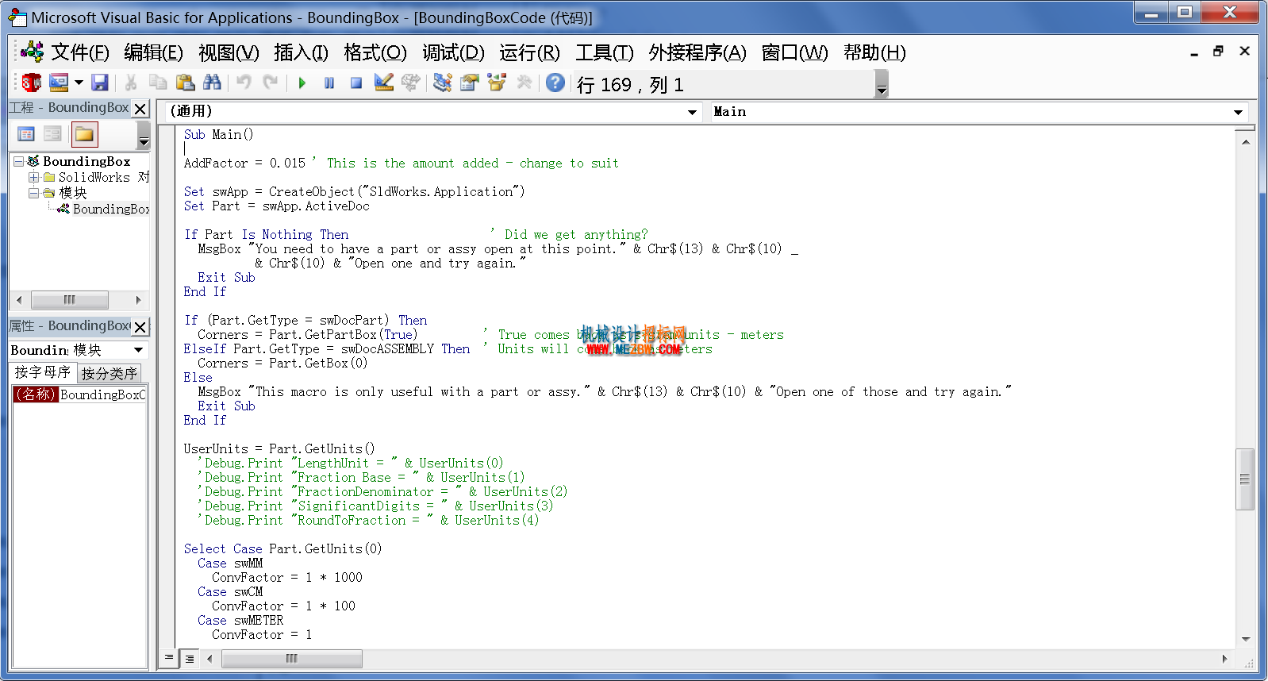The width and height of the screenshot is (1268, 681).
Task: Toggle Folders view in project panel
Action: 84,134
